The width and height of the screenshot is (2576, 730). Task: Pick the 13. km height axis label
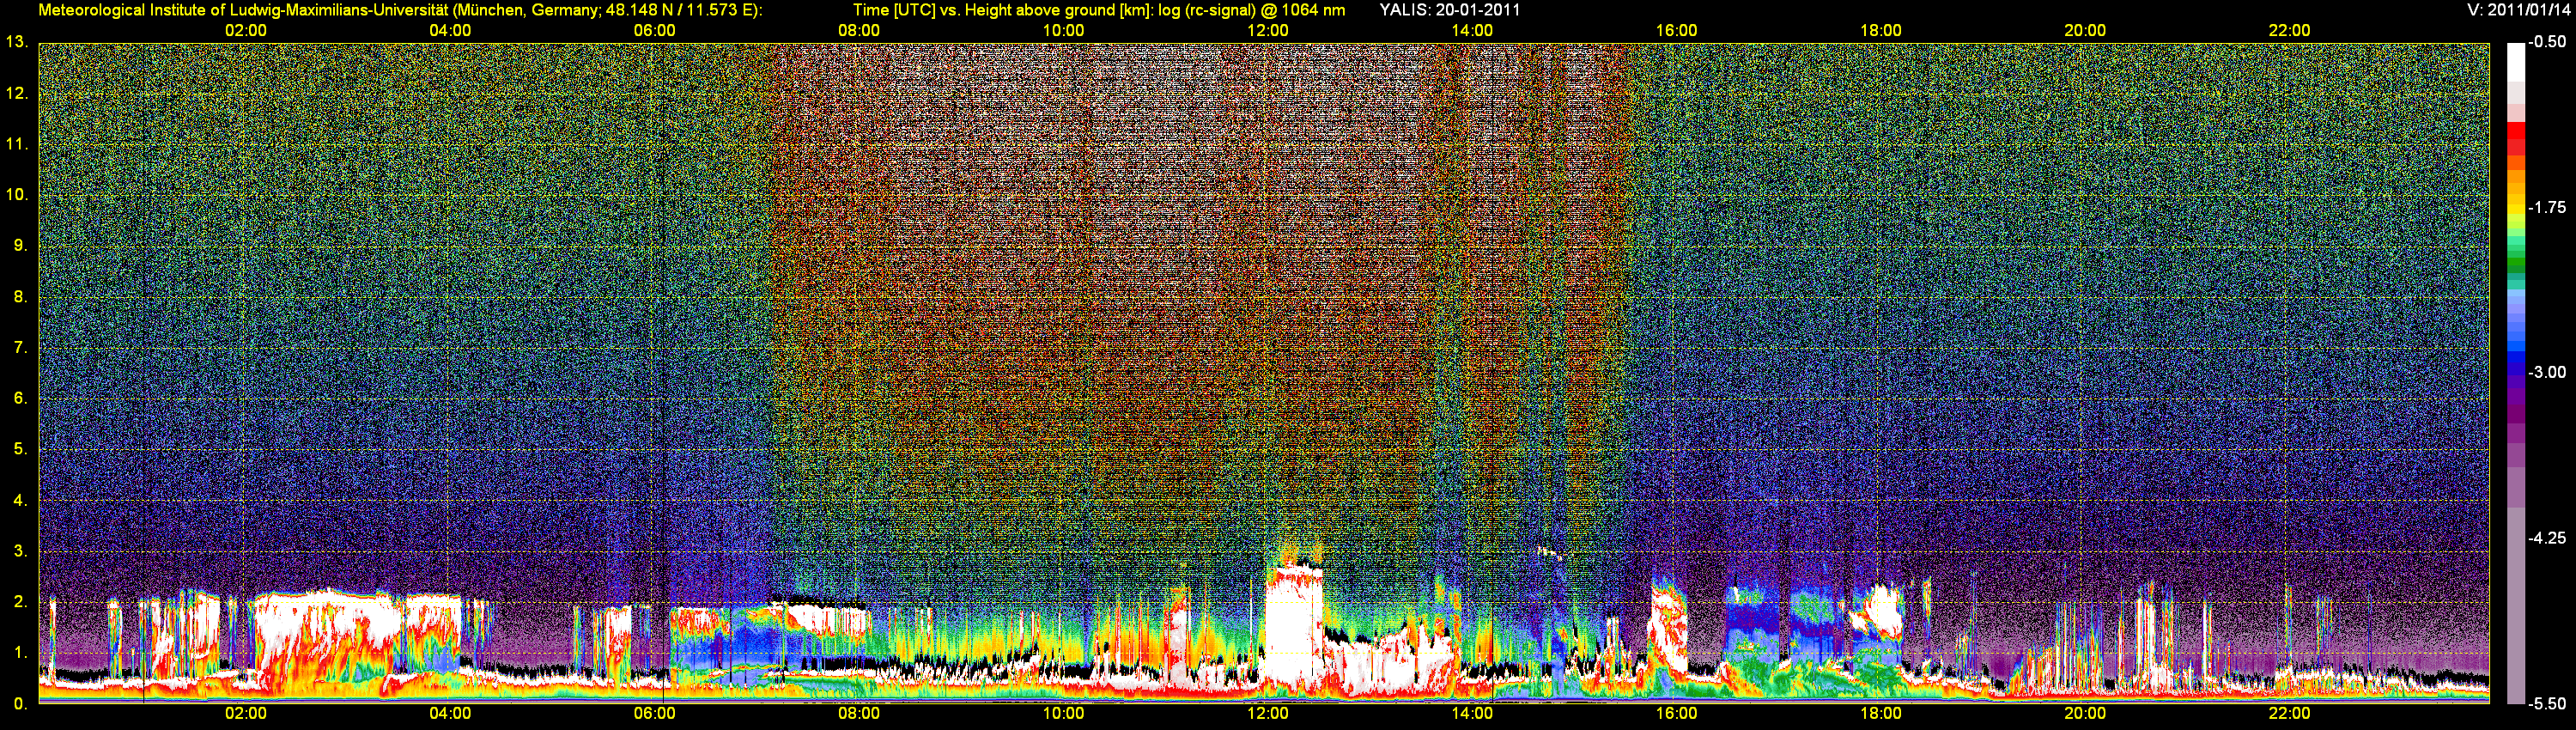[x=16, y=42]
